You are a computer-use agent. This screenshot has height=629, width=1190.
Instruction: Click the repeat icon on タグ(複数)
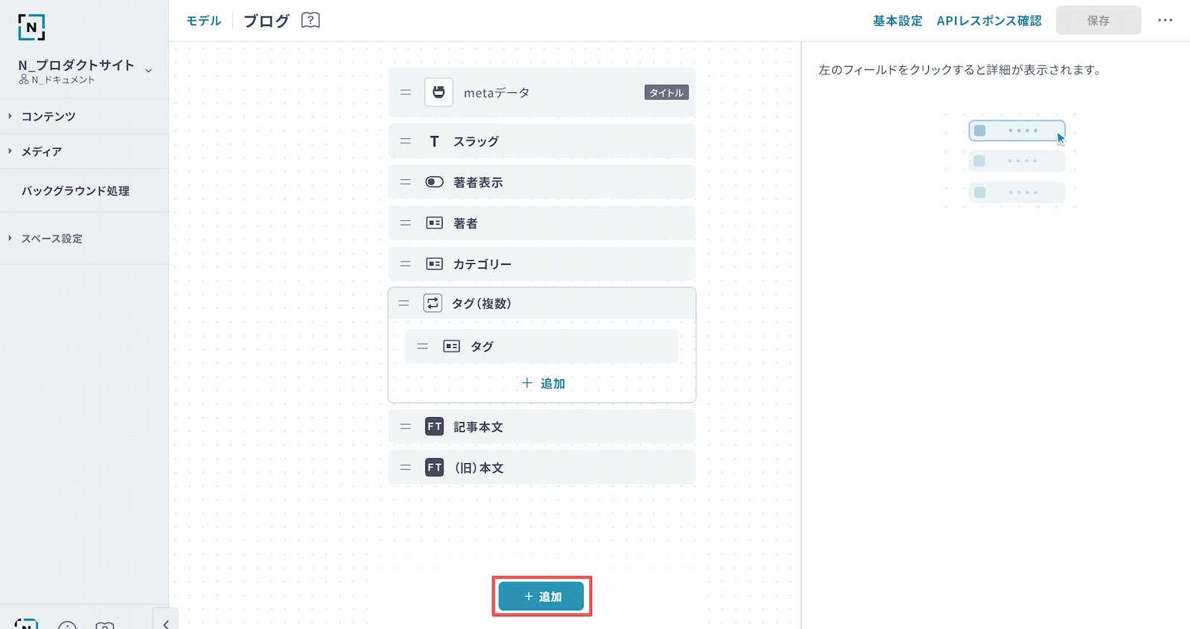click(x=433, y=303)
